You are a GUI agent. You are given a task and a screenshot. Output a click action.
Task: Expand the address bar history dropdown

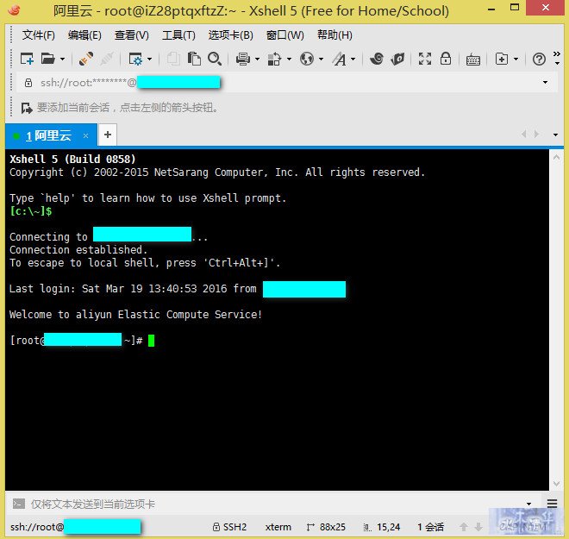(545, 83)
